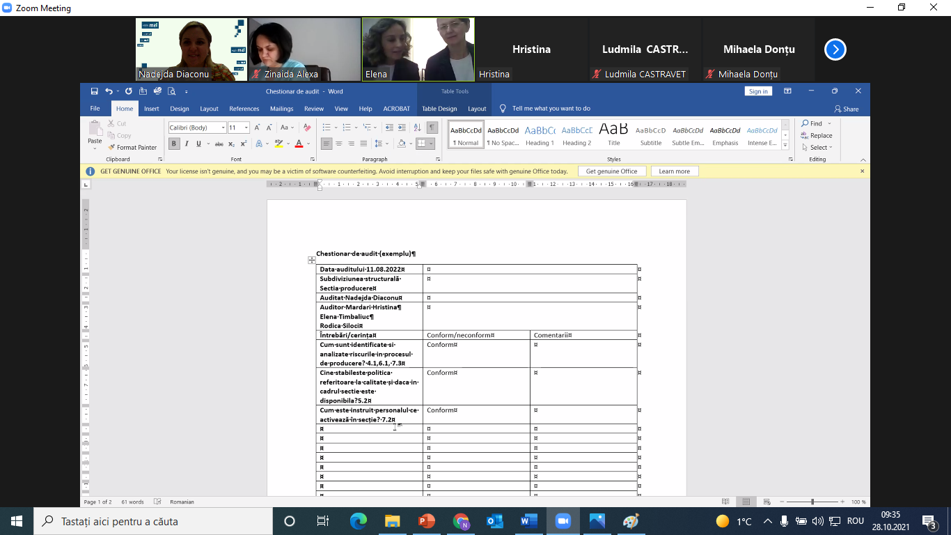Increase the paragraph indent

click(402, 127)
